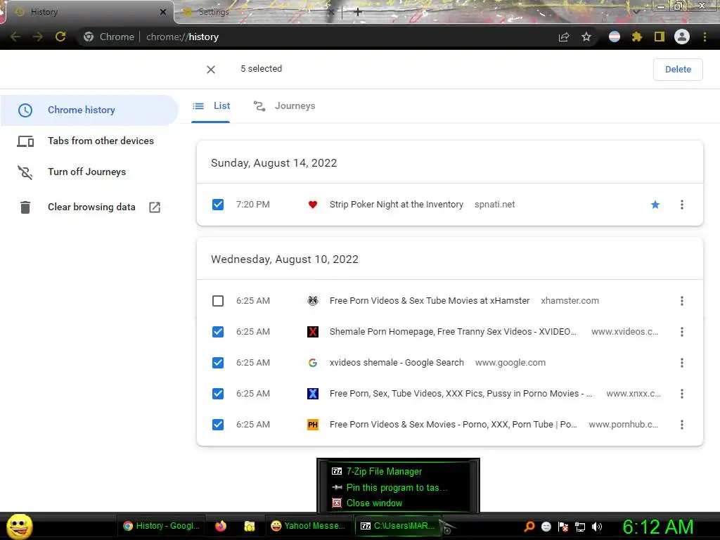Open the xHamster history entry link
The height and width of the screenshot is (540, 720).
pyautogui.click(x=430, y=301)
